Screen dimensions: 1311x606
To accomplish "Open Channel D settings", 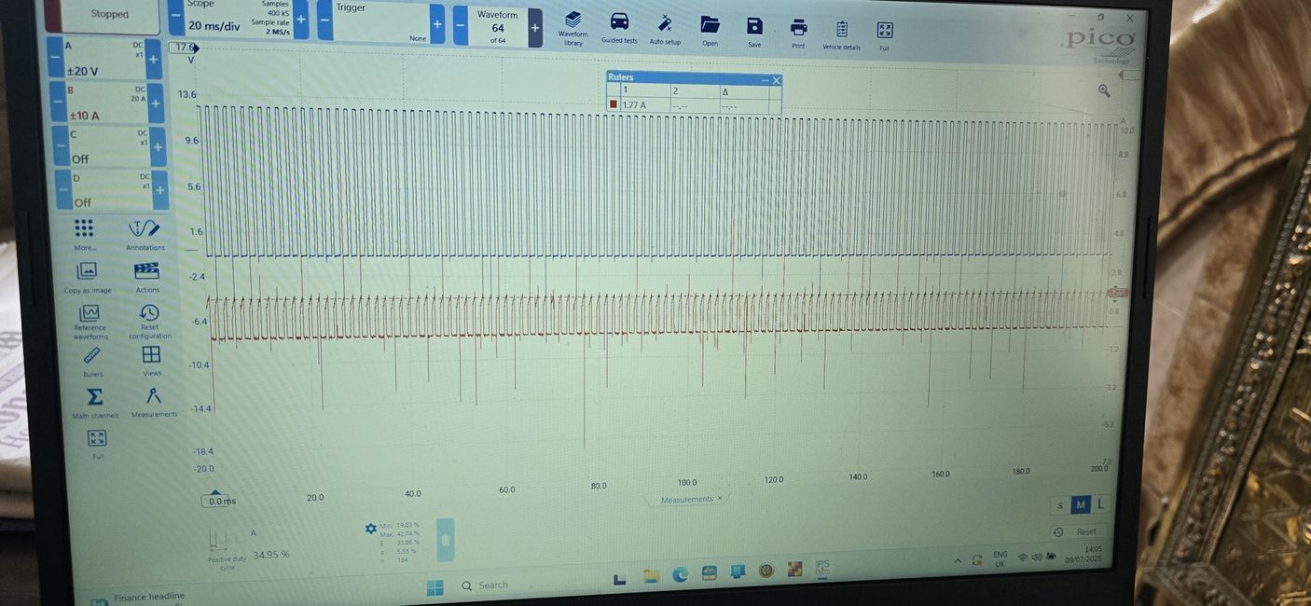I will click(112, 189).
